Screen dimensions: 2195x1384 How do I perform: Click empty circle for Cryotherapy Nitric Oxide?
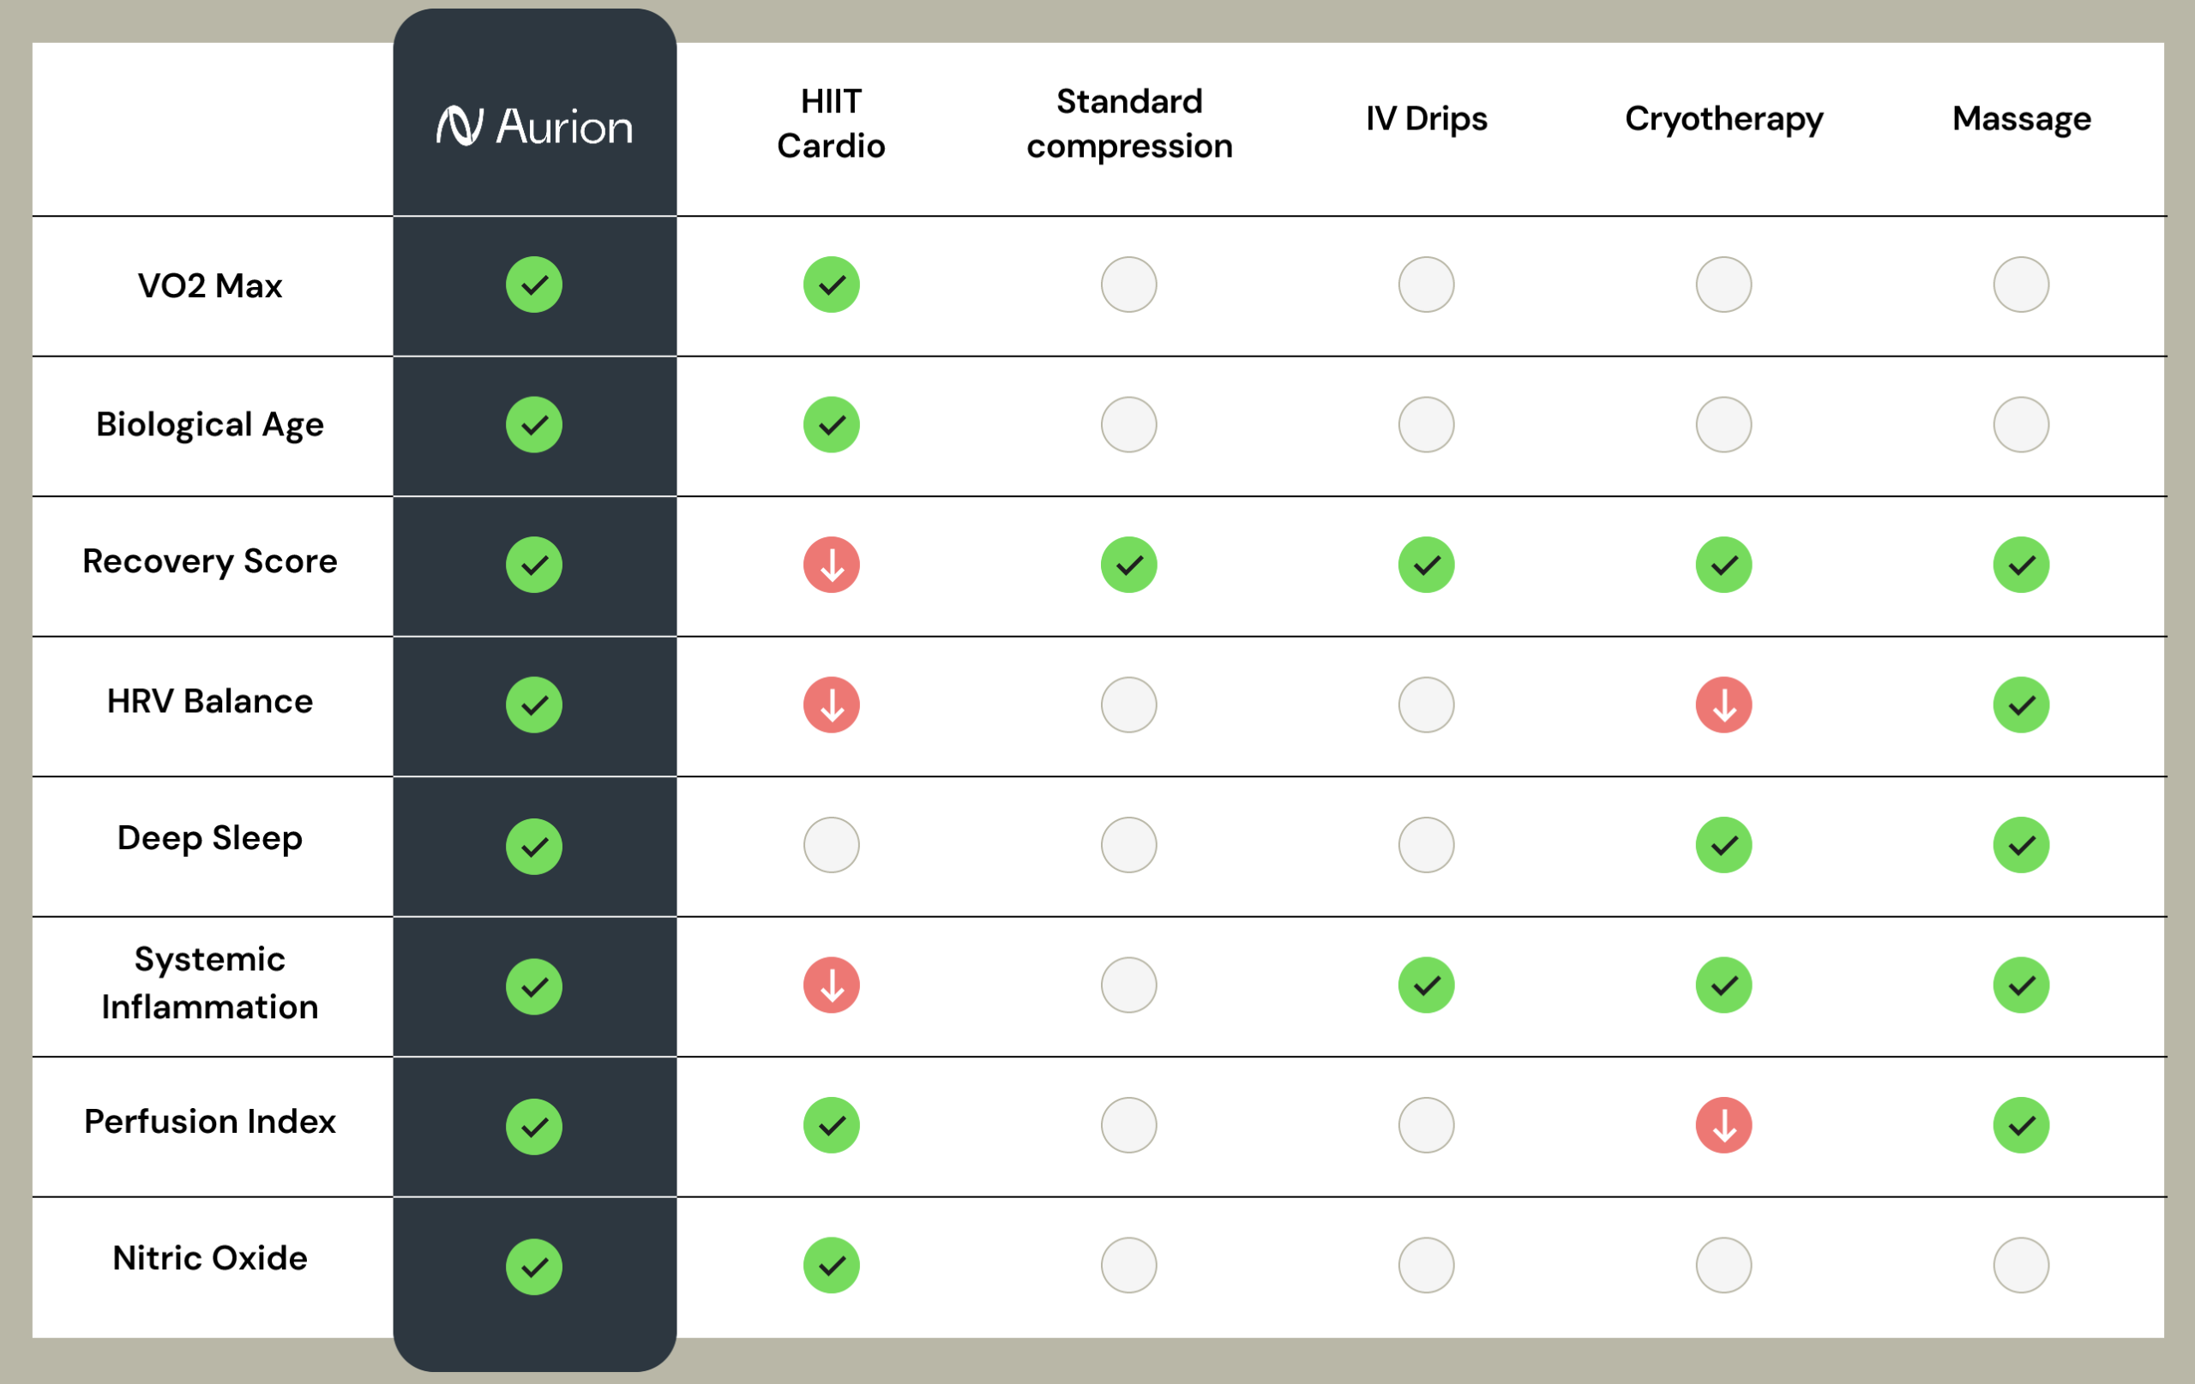pyautogui.click(x=1723, y=1265)
